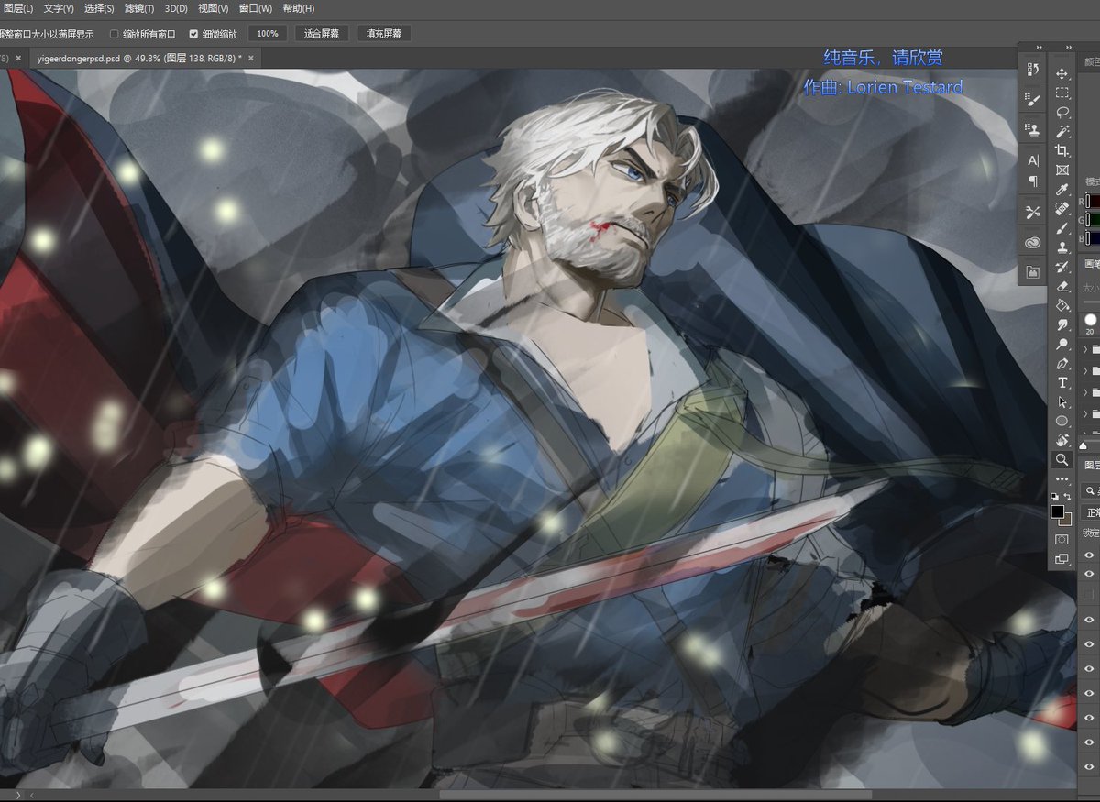This screenshot has width=1100, height=802.
Task: Click the brown background color swatch
Action: tap(1069, 521)
